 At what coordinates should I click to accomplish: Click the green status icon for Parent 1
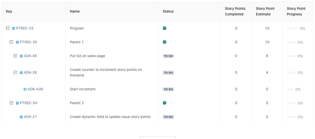165,42
